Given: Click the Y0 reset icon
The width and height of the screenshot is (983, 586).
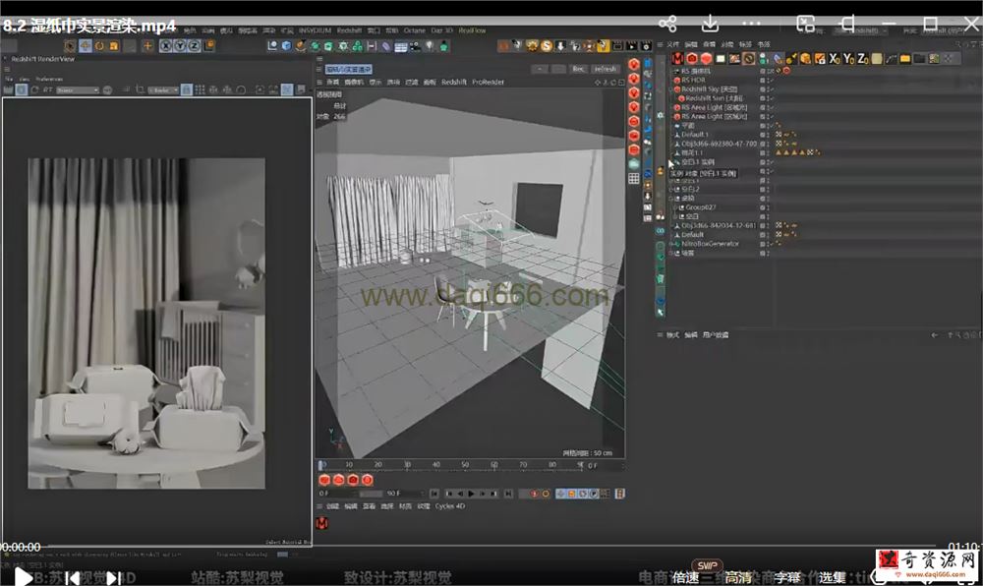Looking at the screenshot, I should [849, 58].
